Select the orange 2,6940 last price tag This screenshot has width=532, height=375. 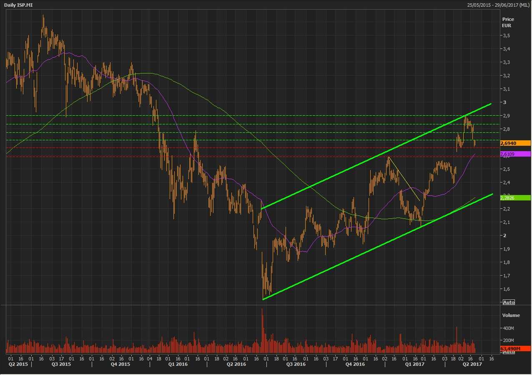(515, 143)
